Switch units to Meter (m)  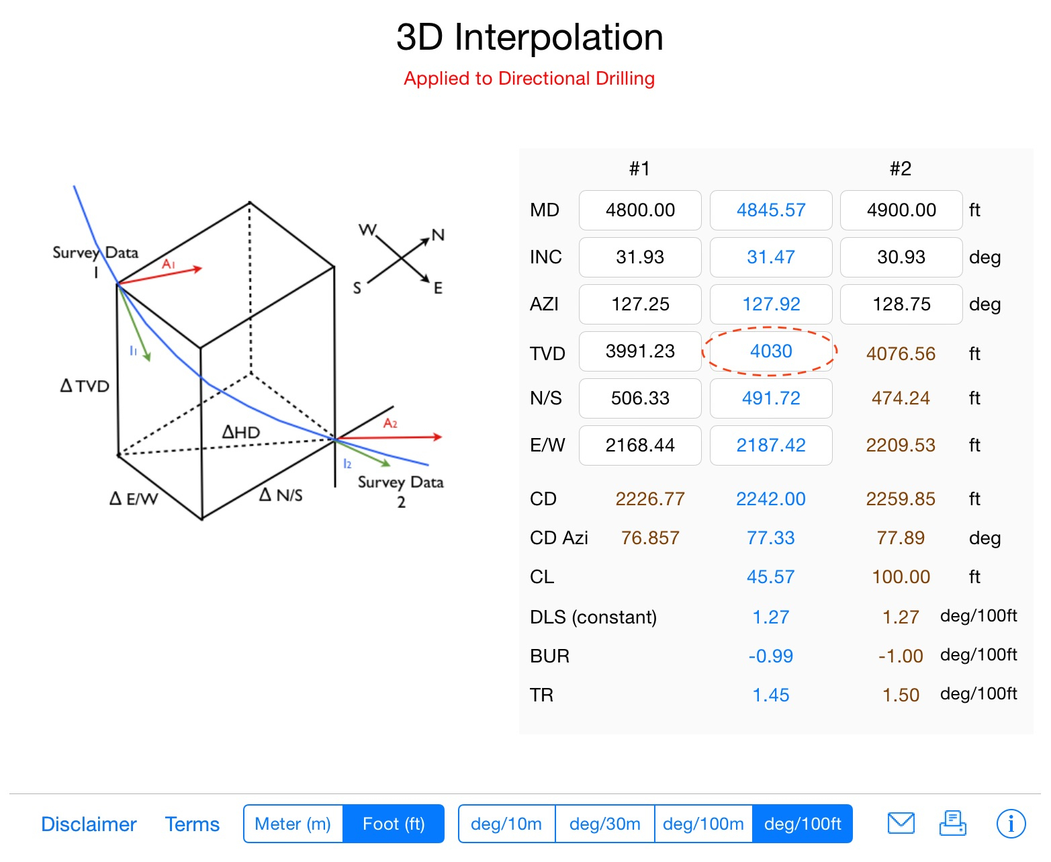[x=293, y=824]
